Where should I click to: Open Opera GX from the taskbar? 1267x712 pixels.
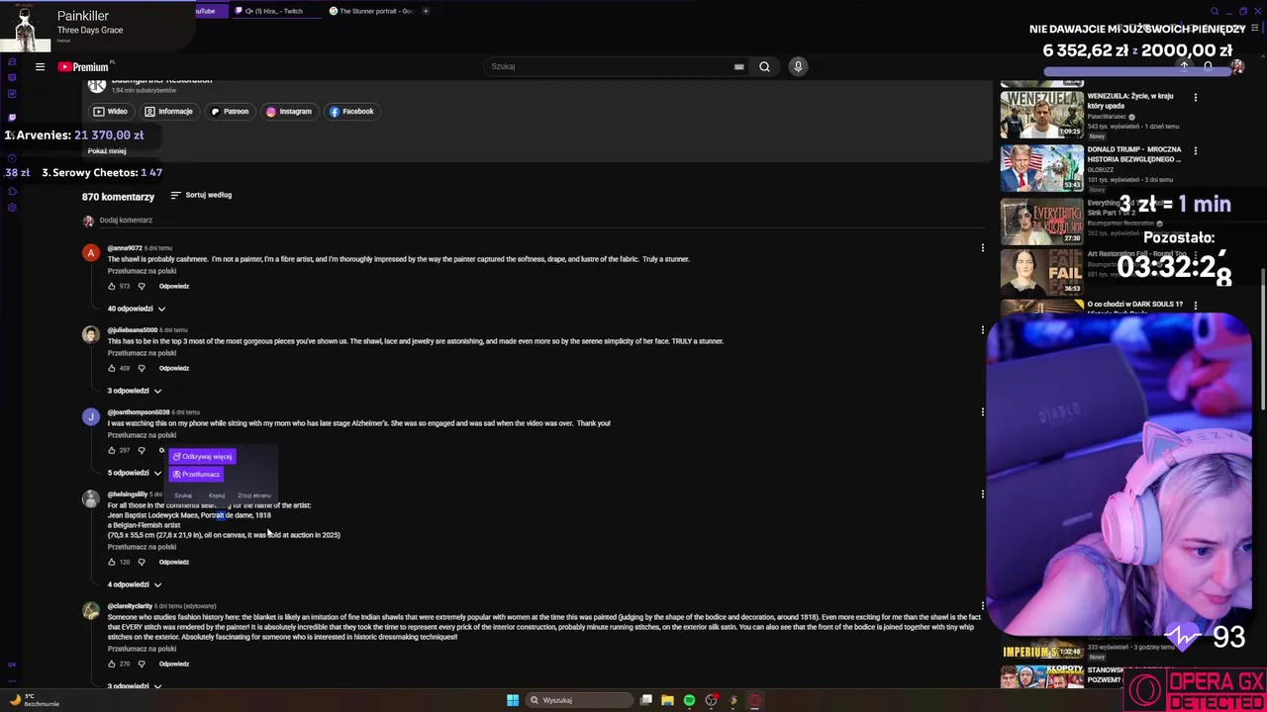click(x=754, y=700)
